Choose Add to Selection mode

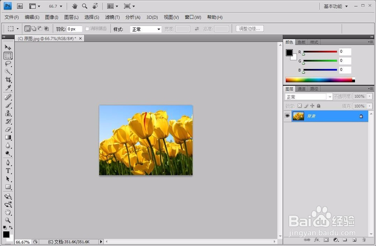click(x=34, y=29)
